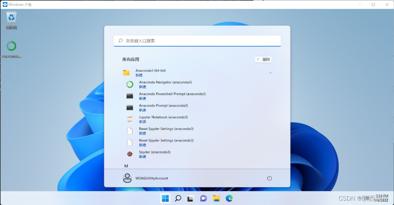Image resolution: width=394 pixels, height=205 pixels.
Task: Minimize the Windows Sandbox window
Action: pyautogui.click(x=360, y=4)
